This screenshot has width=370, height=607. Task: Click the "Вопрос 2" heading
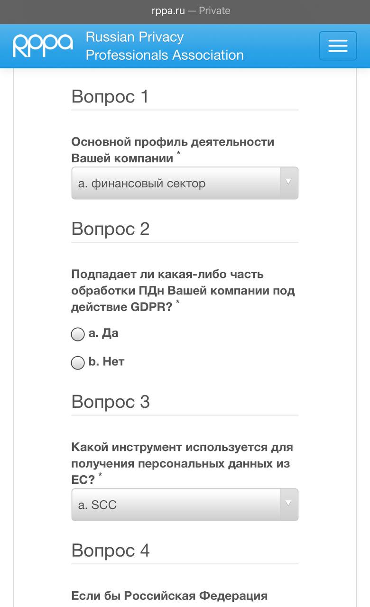coord(111,229)
